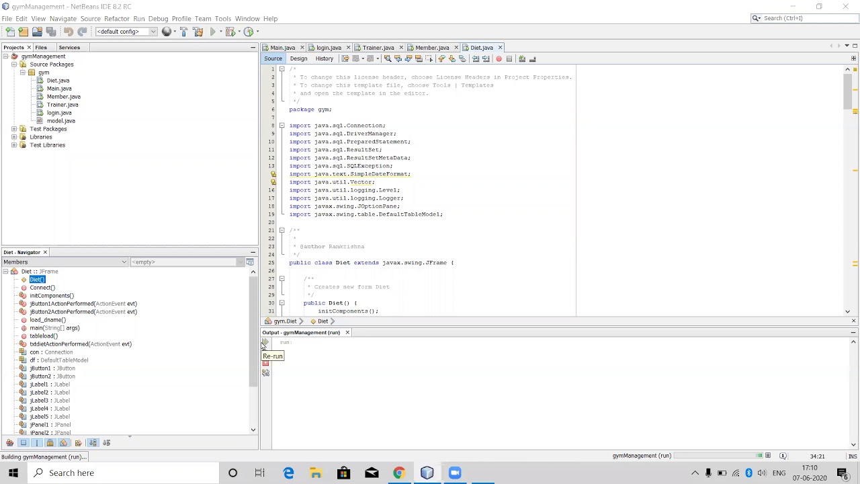The width and height of the screenshot is (860, 484).
Task: Collapse the gym package node
Action: 22,73
